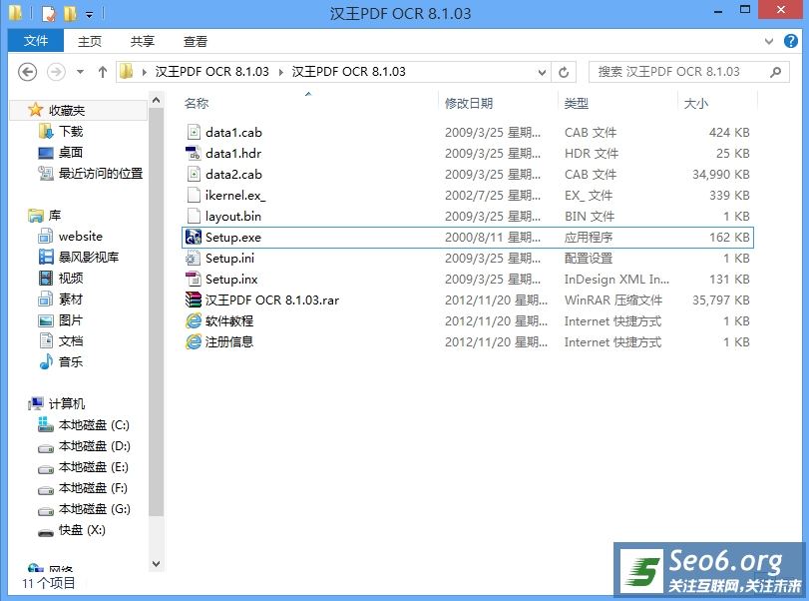The height and width of the screenshot is (601, 809).
Task: Select the data1.hdr file icon
Action: [194, 154]
